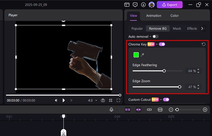The height and width of the screenshot is (136, 212).
Task: Open the layout panel icon in title bar
Action: [127, 5]
